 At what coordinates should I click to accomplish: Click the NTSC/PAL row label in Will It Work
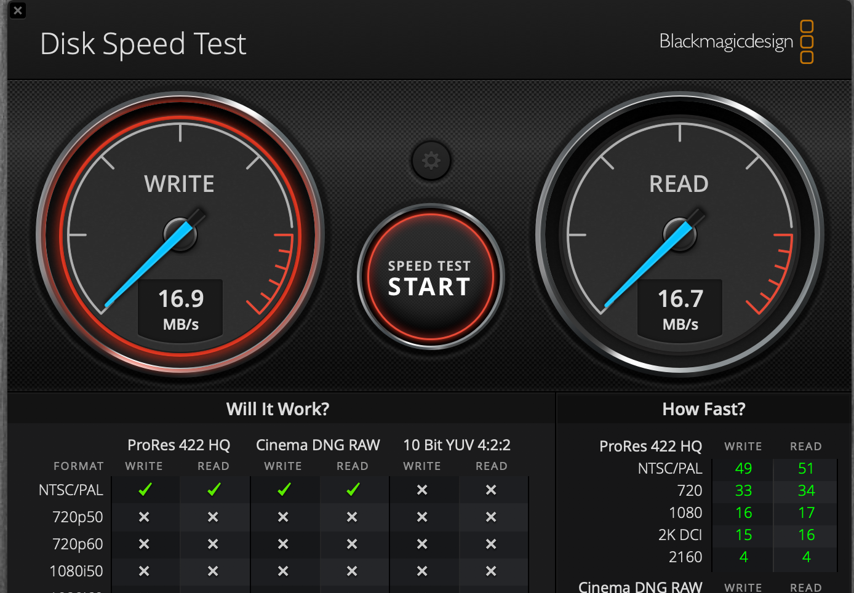(71, 490)
